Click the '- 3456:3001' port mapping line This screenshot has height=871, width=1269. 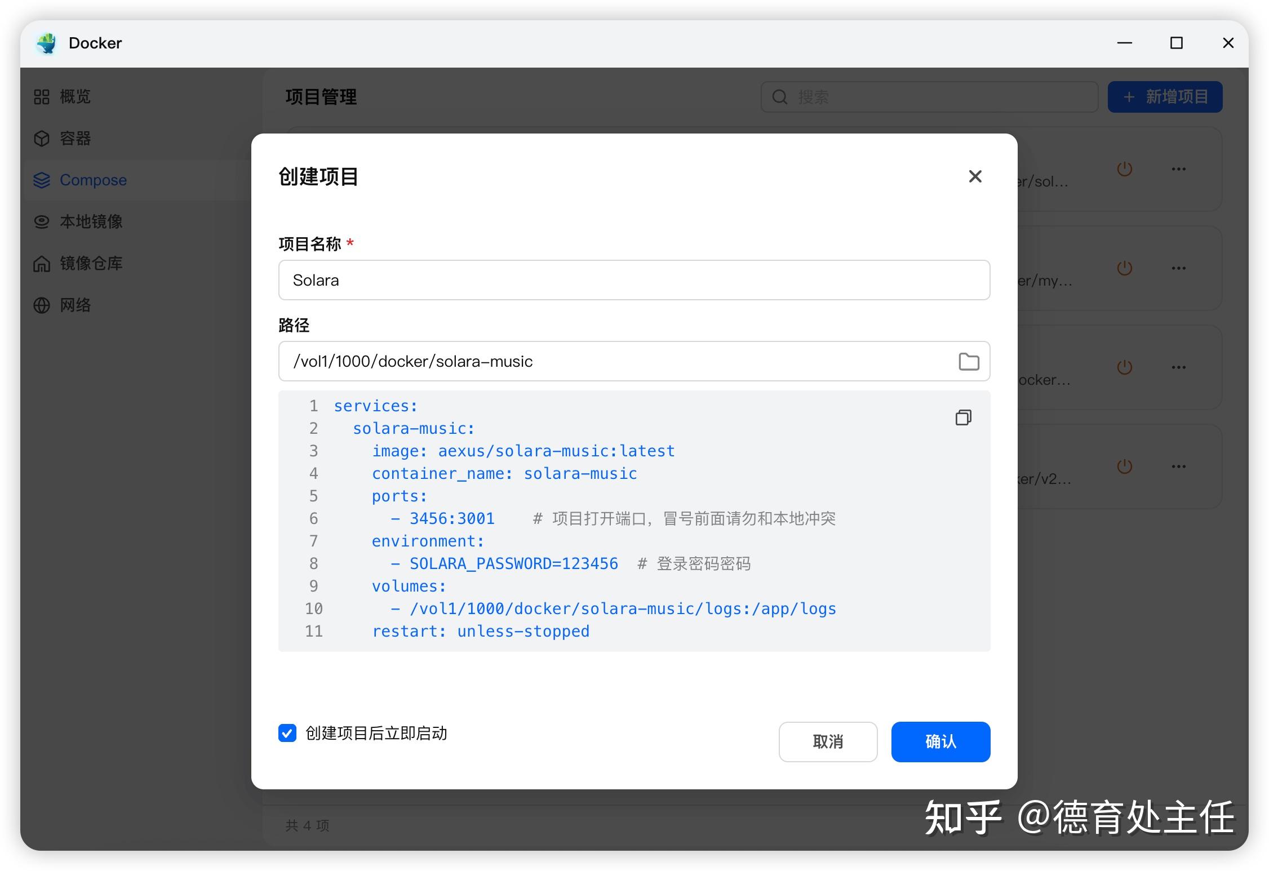coord(442,518)
